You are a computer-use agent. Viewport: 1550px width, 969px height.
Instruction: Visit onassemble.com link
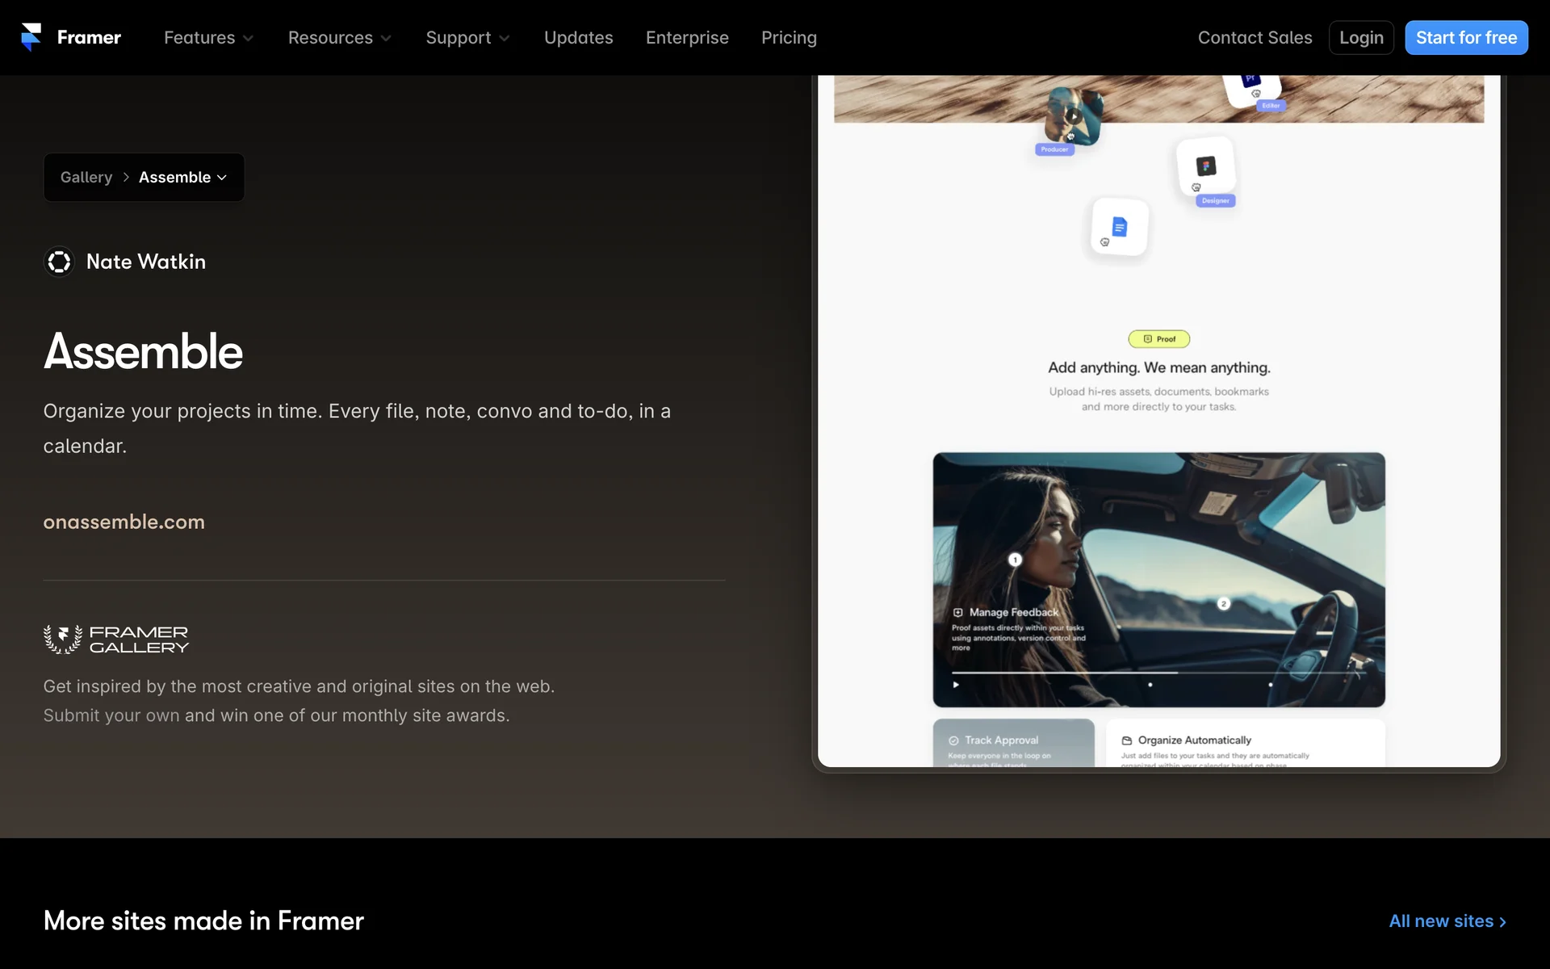[124, 522]
